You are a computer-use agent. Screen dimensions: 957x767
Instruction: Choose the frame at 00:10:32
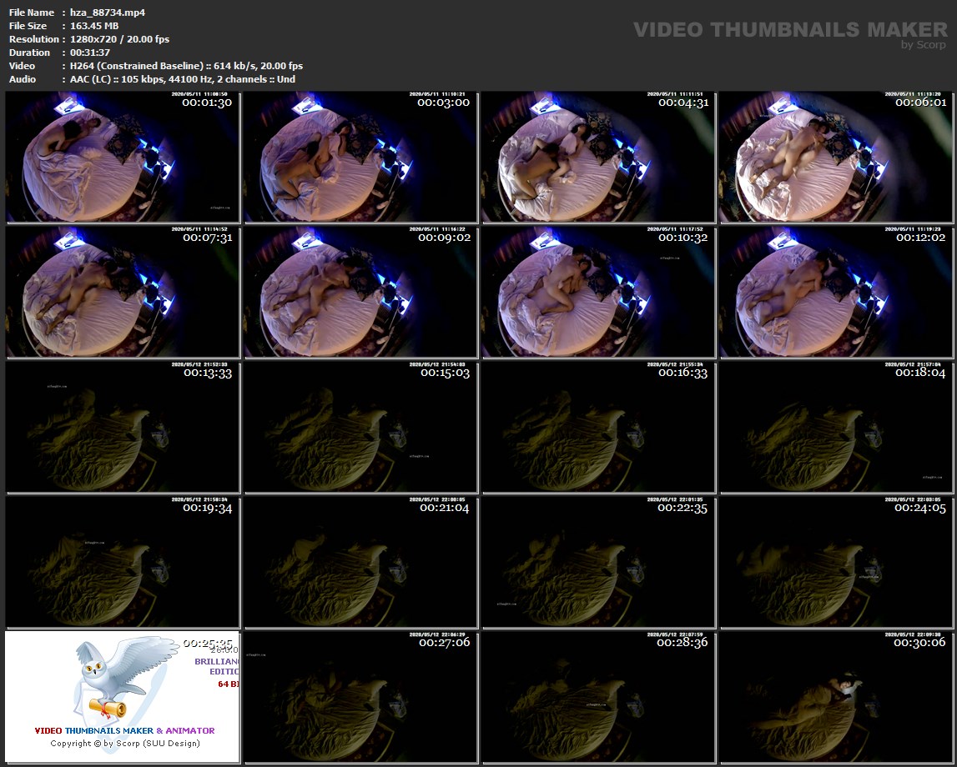coord(599,292)
